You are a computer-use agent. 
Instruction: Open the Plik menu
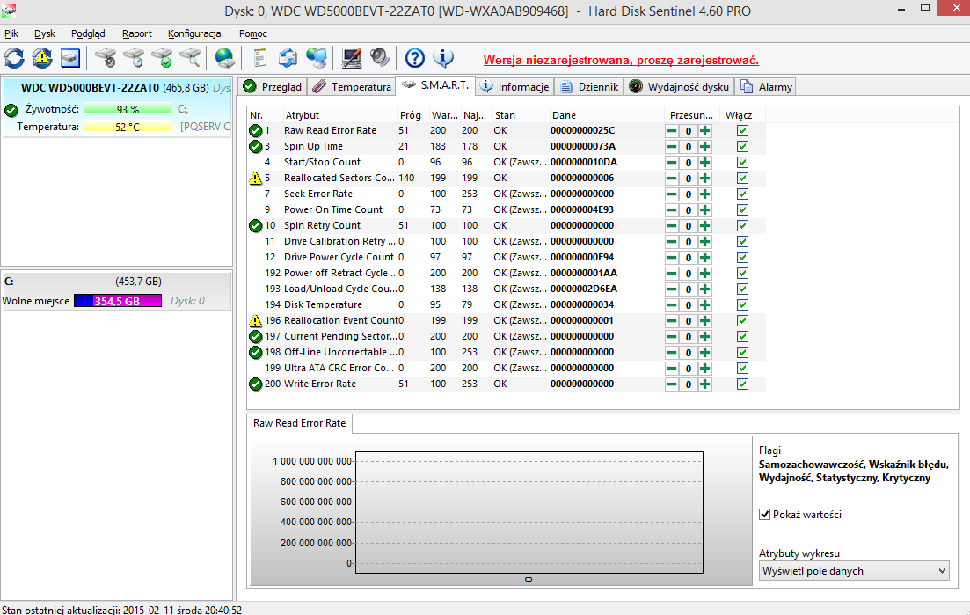click(11, 33)
